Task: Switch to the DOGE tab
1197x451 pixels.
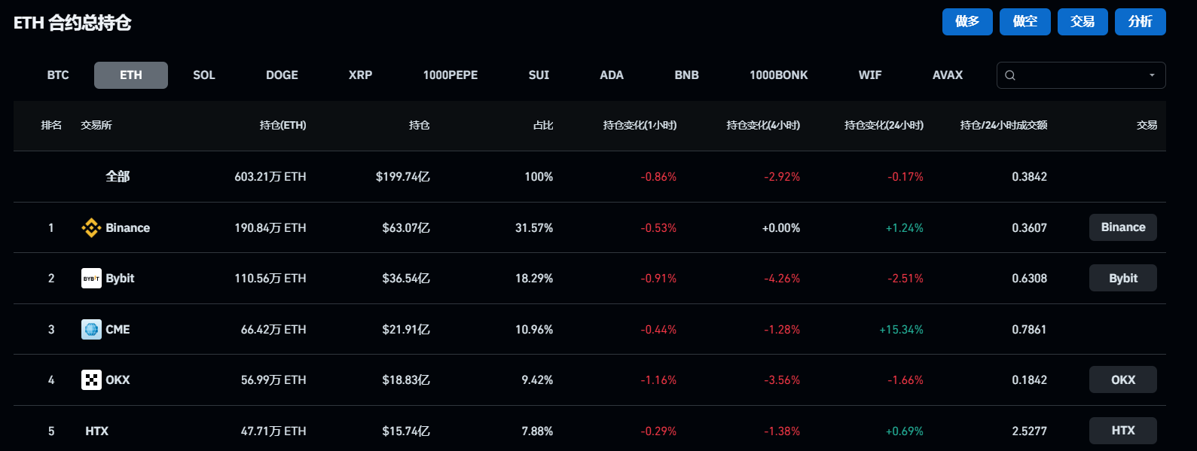Action: (282, 75)
